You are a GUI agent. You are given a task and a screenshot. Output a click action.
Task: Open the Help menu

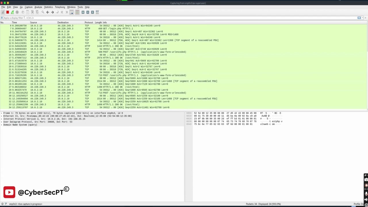87,7
